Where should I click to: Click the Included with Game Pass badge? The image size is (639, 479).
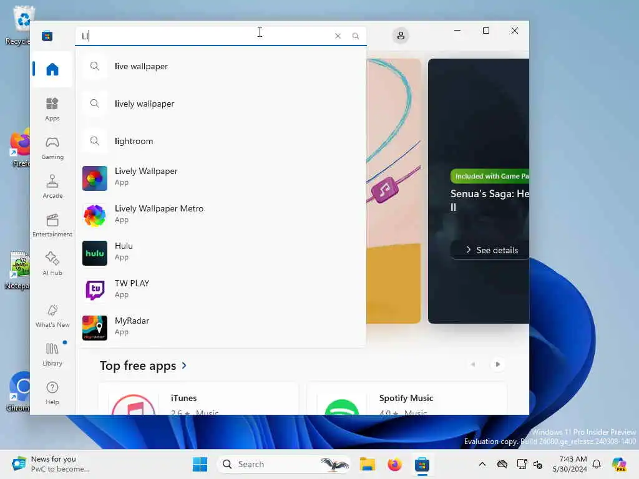[x=490, y=176]
